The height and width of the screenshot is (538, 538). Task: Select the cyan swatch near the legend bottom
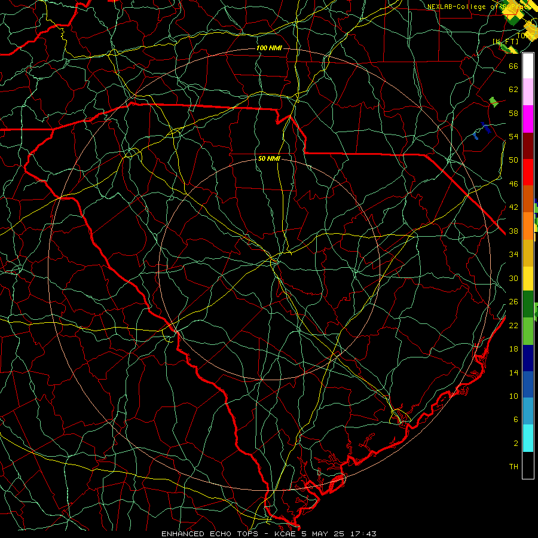tap(528, 438)
